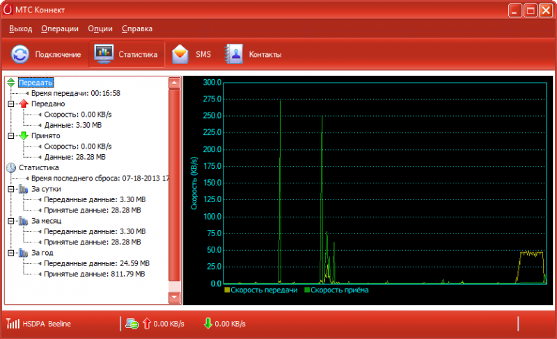Open the SMS envelope icon
Image resolution: width=557 pixels, height=339 pixels.
tap(180, 54)
